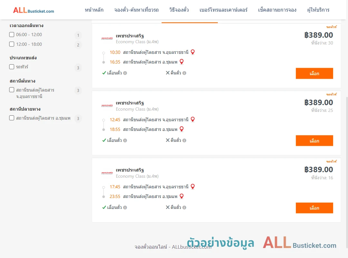The height and width of the screenshot is (258, 348).
Task: Click the รถทัวร์ tag on the 10:30 card
Action: pyautogui.click(x=331, y=27)
